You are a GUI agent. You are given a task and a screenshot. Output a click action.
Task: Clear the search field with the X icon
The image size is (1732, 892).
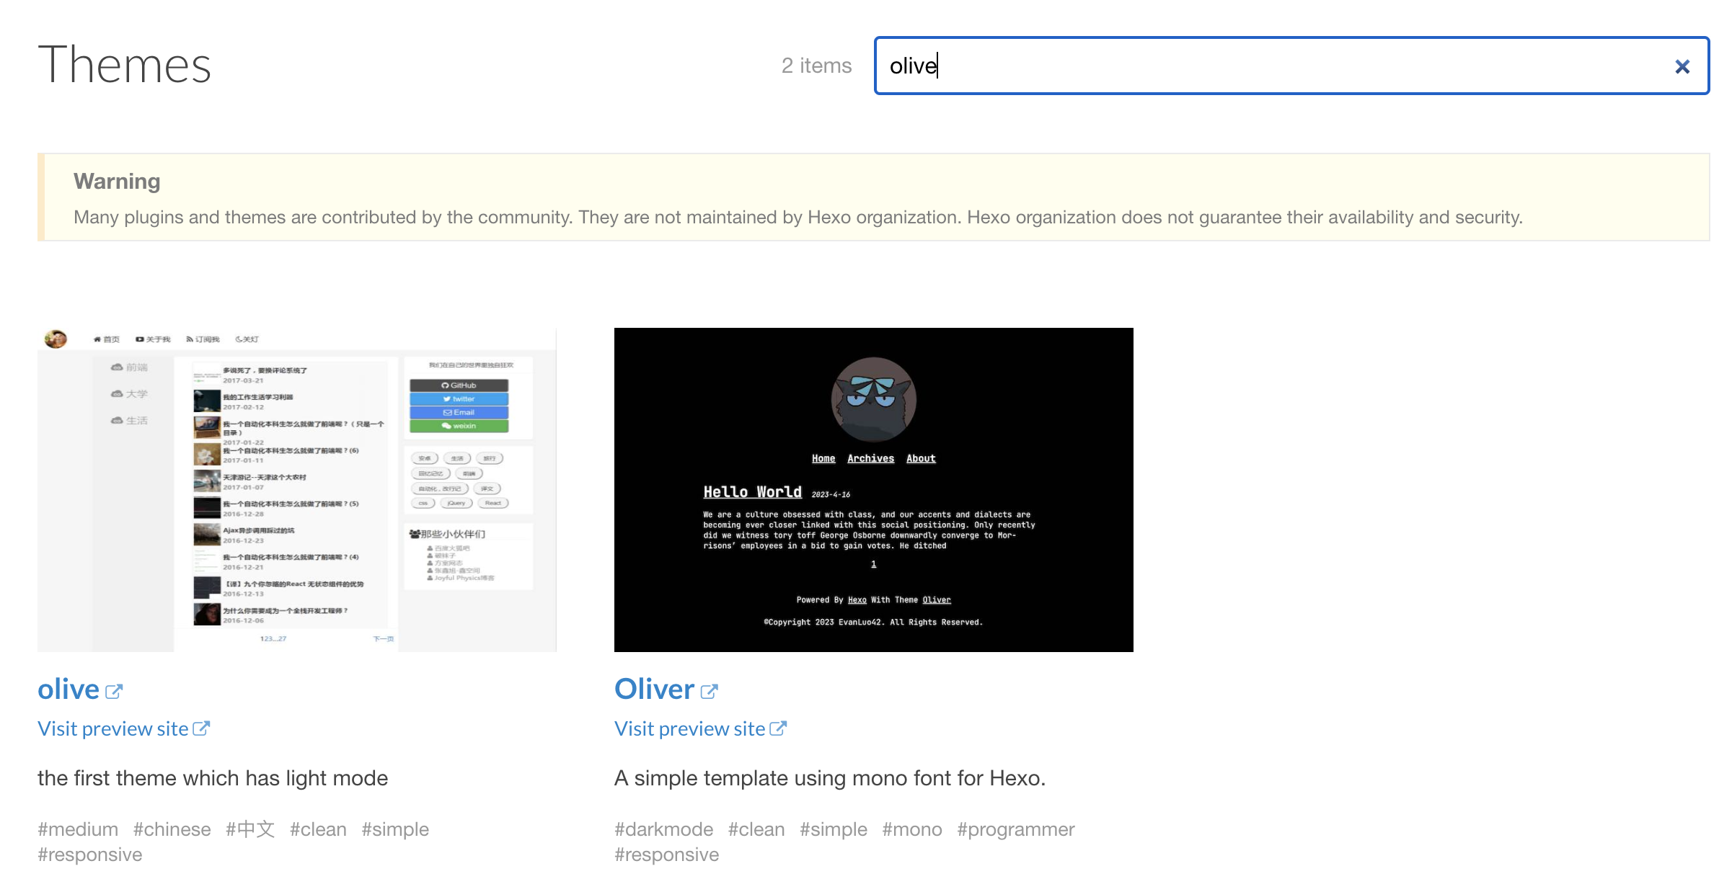(1682, 67)
